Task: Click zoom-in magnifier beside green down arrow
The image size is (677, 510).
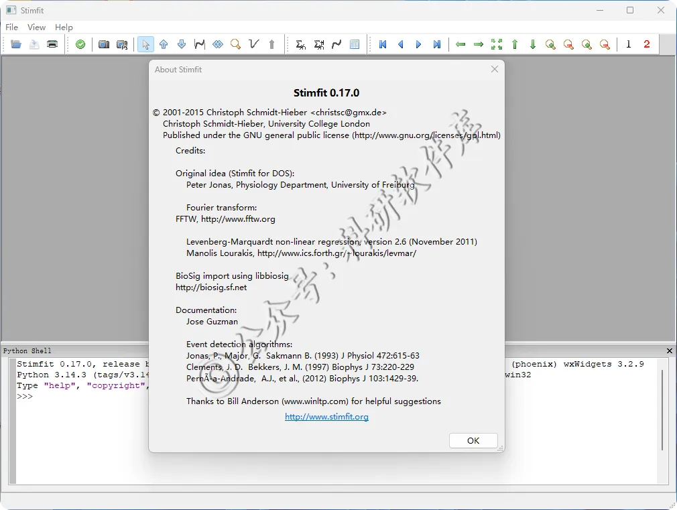Action: (x=550, y=44)
